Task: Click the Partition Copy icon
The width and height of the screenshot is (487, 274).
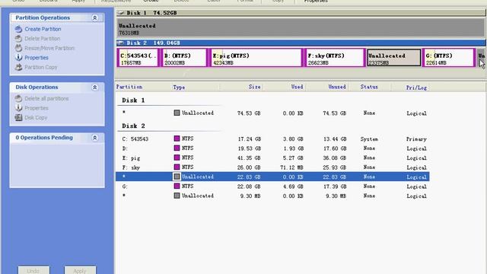Action: pyautogui.click(x=18, y=67)
